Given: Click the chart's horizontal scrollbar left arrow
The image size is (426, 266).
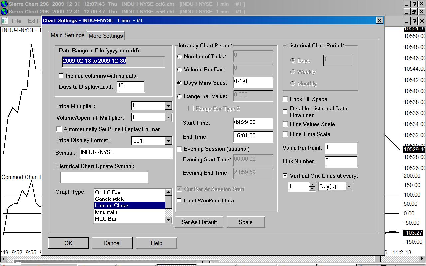Looking at the screenshot, I should (4, 259).
